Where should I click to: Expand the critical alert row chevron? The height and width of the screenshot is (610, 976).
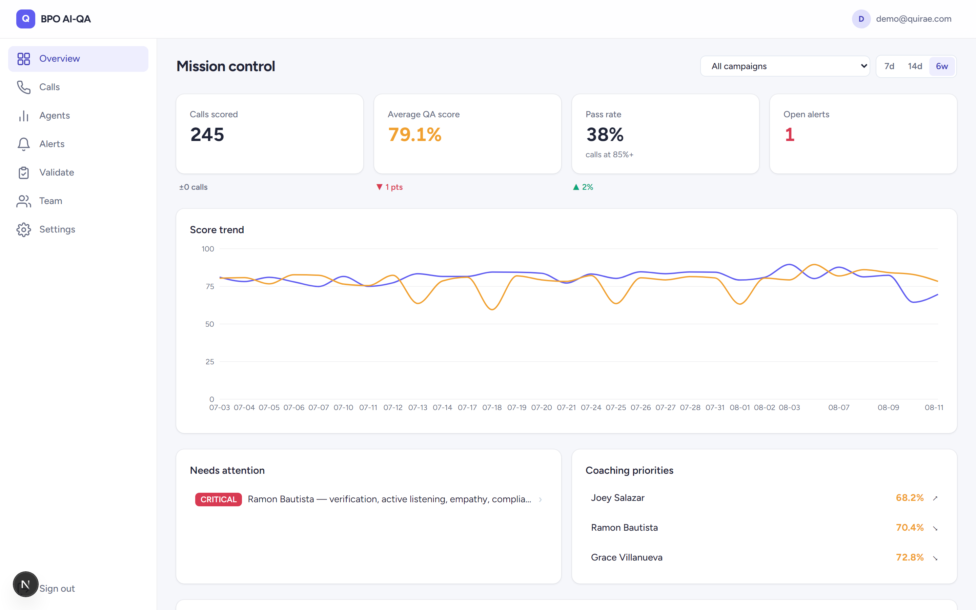coord(540,500)
